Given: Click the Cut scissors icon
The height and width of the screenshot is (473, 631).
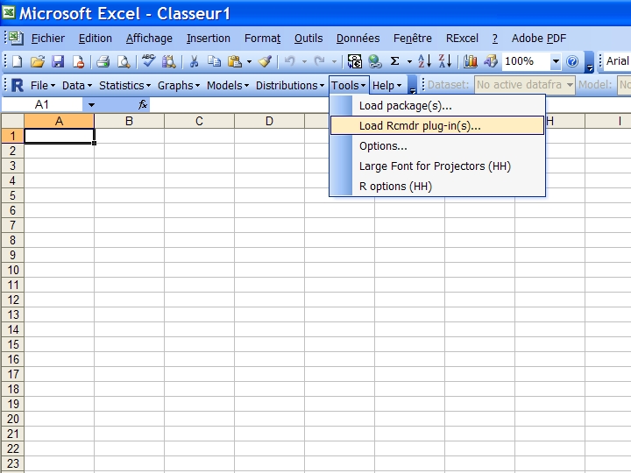Looking at the screenshot, I should pyautogui.click(x=194, y=61).
